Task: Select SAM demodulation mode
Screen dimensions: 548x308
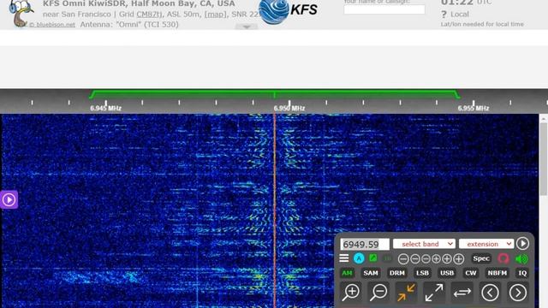Action: (371, 273)
